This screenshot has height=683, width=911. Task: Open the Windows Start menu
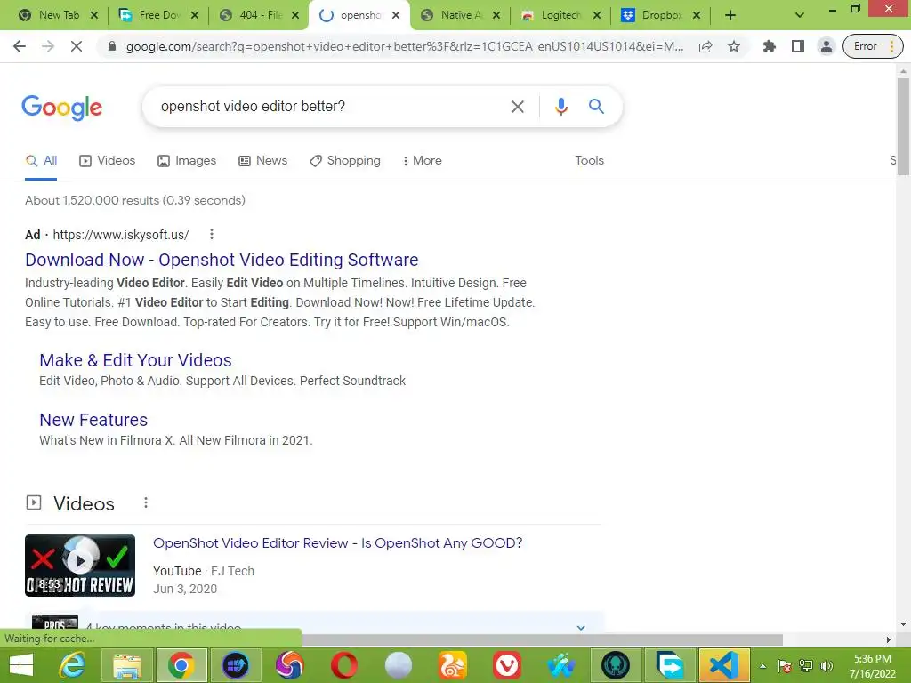pyautogui.click(x=21, y=665)
